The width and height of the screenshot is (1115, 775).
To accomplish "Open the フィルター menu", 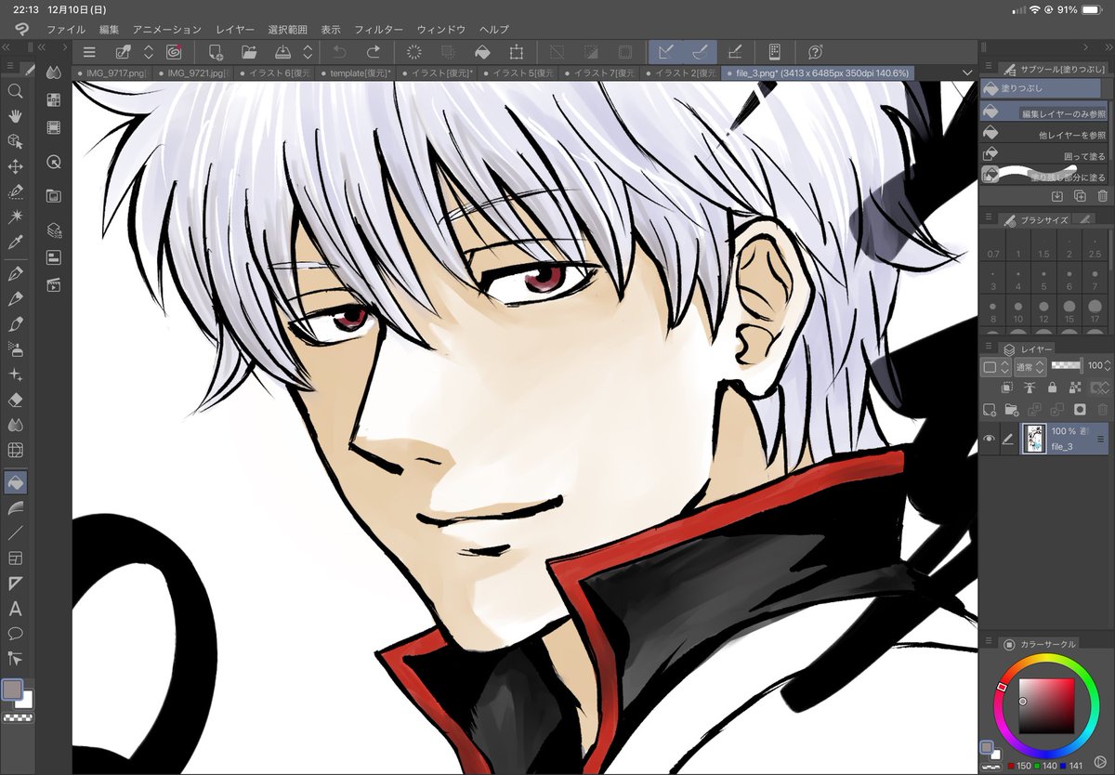I will tap(378, 30).
